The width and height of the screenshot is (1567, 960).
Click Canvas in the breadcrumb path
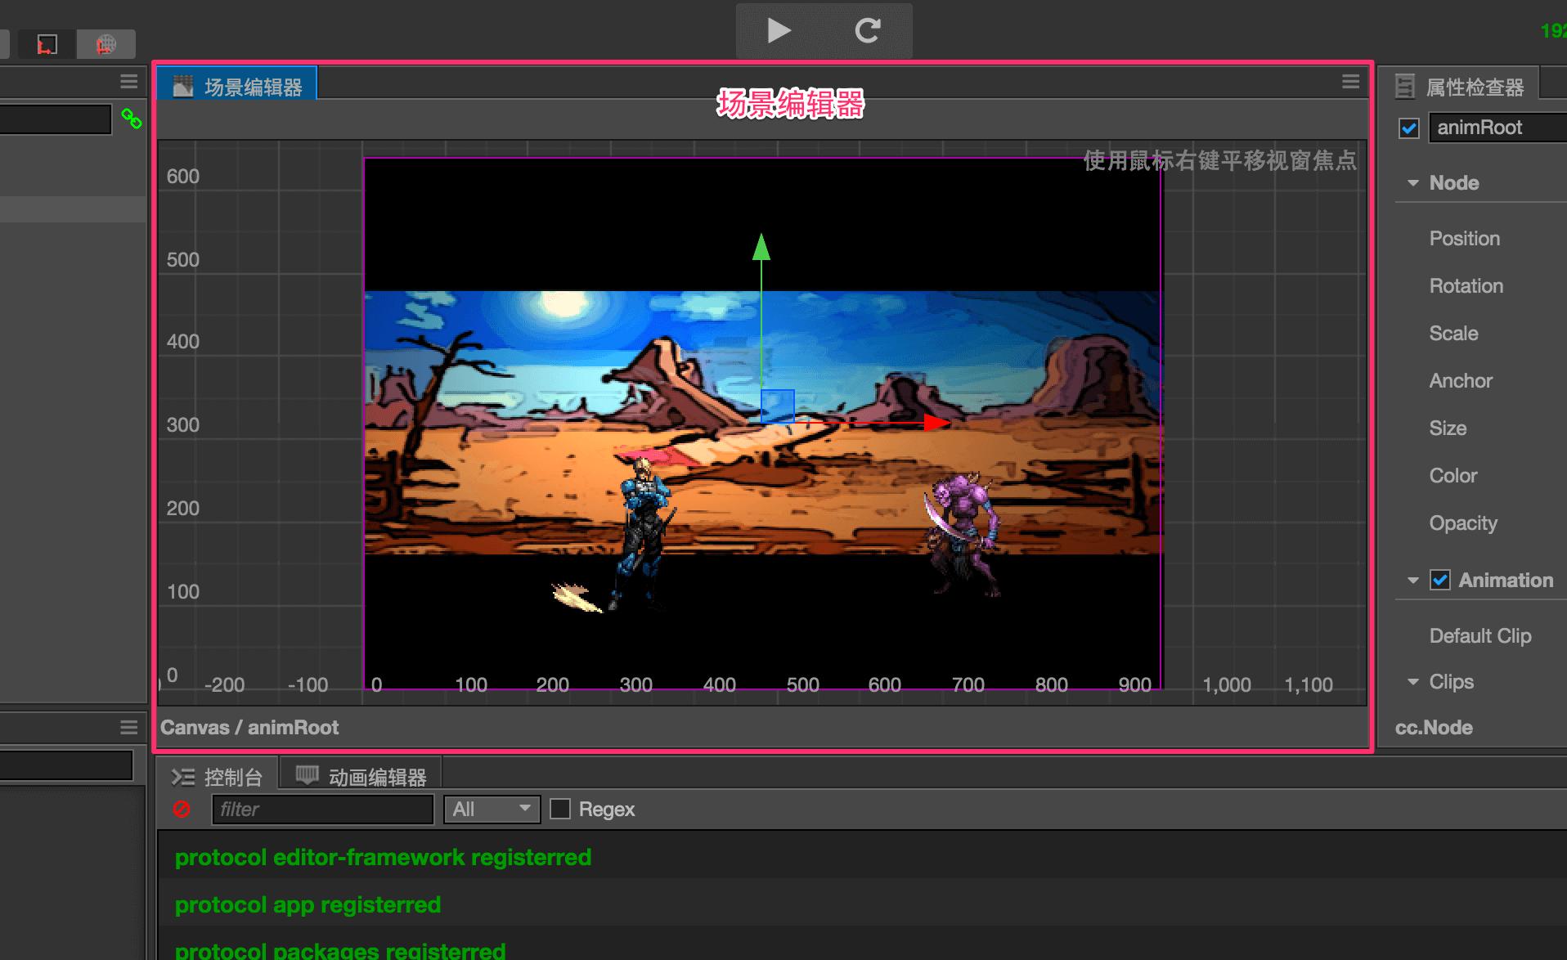195,728
